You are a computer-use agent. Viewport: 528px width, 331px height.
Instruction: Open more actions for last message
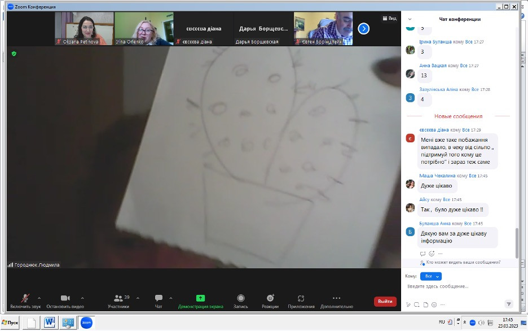[x=440, y=254]
